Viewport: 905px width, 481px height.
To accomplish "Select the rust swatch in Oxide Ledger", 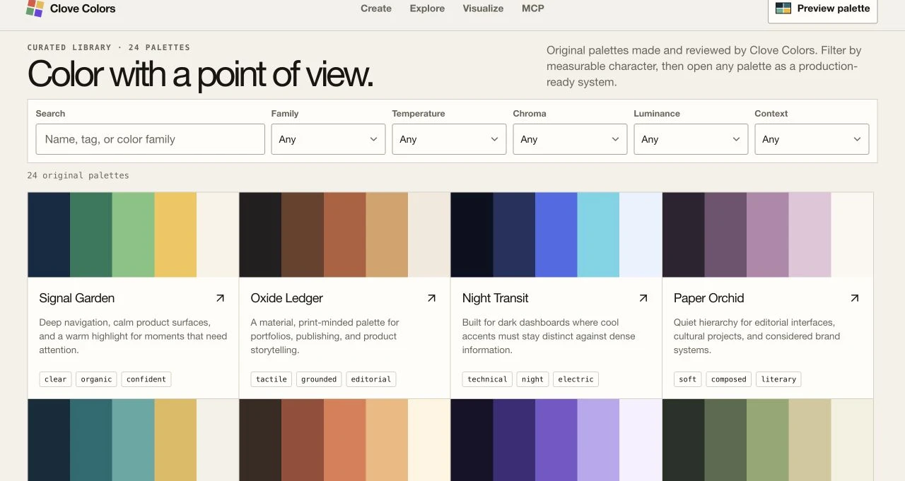I will [345, 234].
